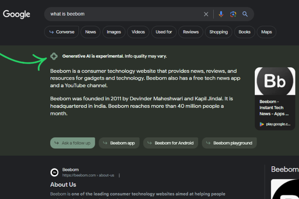Choose the Beebom for Android suggestion
Image resolution: width=299 pixels, height=199 pixels.
(x=171, y=143)
